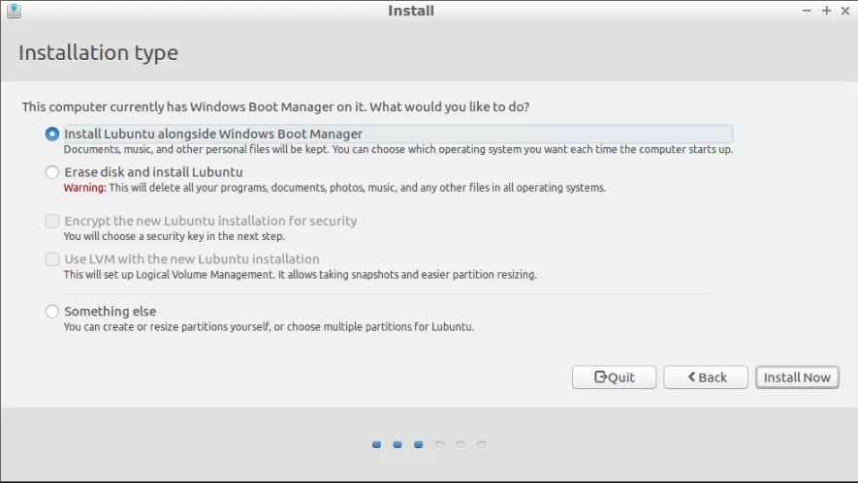Click the second progress step dot
Screen dimensions: 858x483
[397, 444]
